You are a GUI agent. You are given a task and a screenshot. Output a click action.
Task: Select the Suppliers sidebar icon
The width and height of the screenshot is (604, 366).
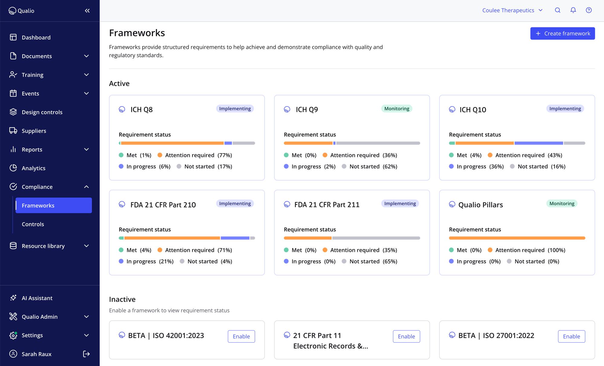[x=13, y=131]
